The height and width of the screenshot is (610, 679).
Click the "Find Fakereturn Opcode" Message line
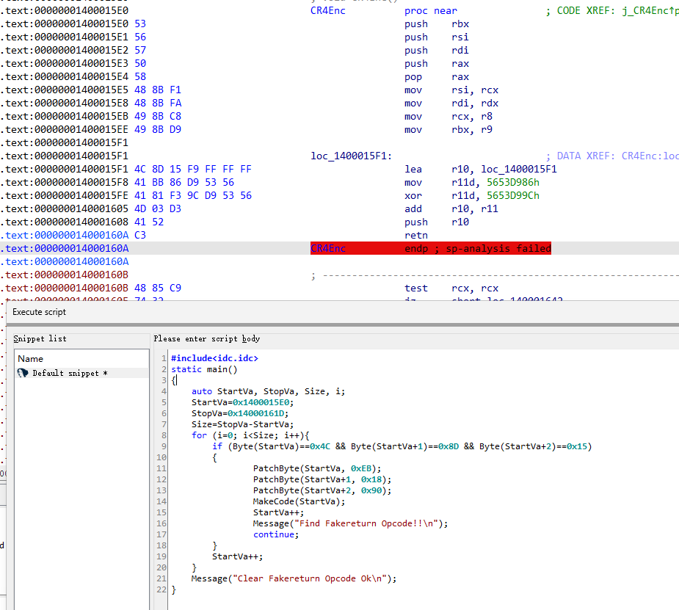[x=349, y=523]
